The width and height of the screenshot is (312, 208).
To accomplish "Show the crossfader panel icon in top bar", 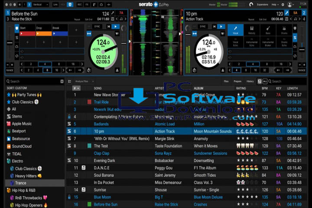I will pyautogui.click(x=109, y=4).
